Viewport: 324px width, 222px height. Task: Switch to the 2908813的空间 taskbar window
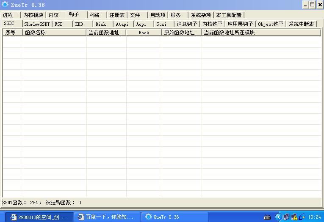(x=38, y=217)
